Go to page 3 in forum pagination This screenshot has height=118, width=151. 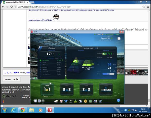click(x=10, y=72)
